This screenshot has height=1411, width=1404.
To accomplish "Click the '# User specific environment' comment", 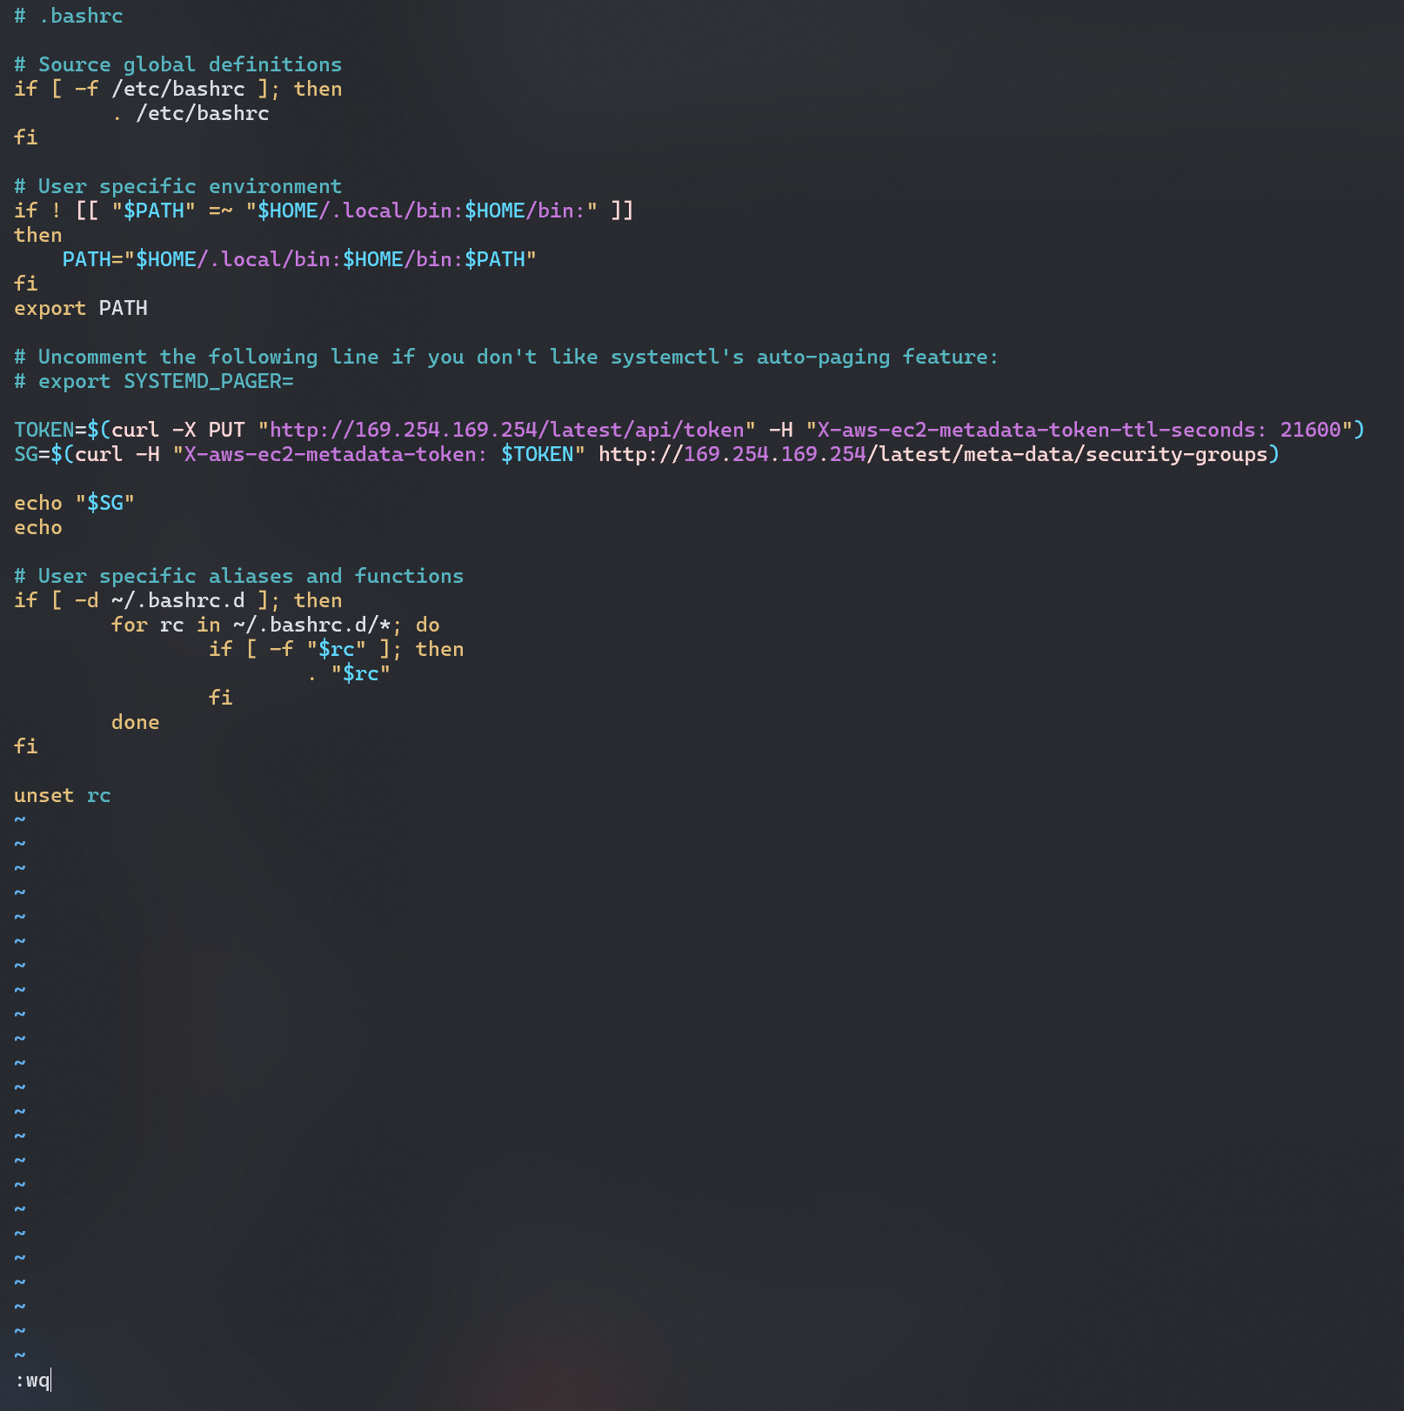I will tap(178, 186).
